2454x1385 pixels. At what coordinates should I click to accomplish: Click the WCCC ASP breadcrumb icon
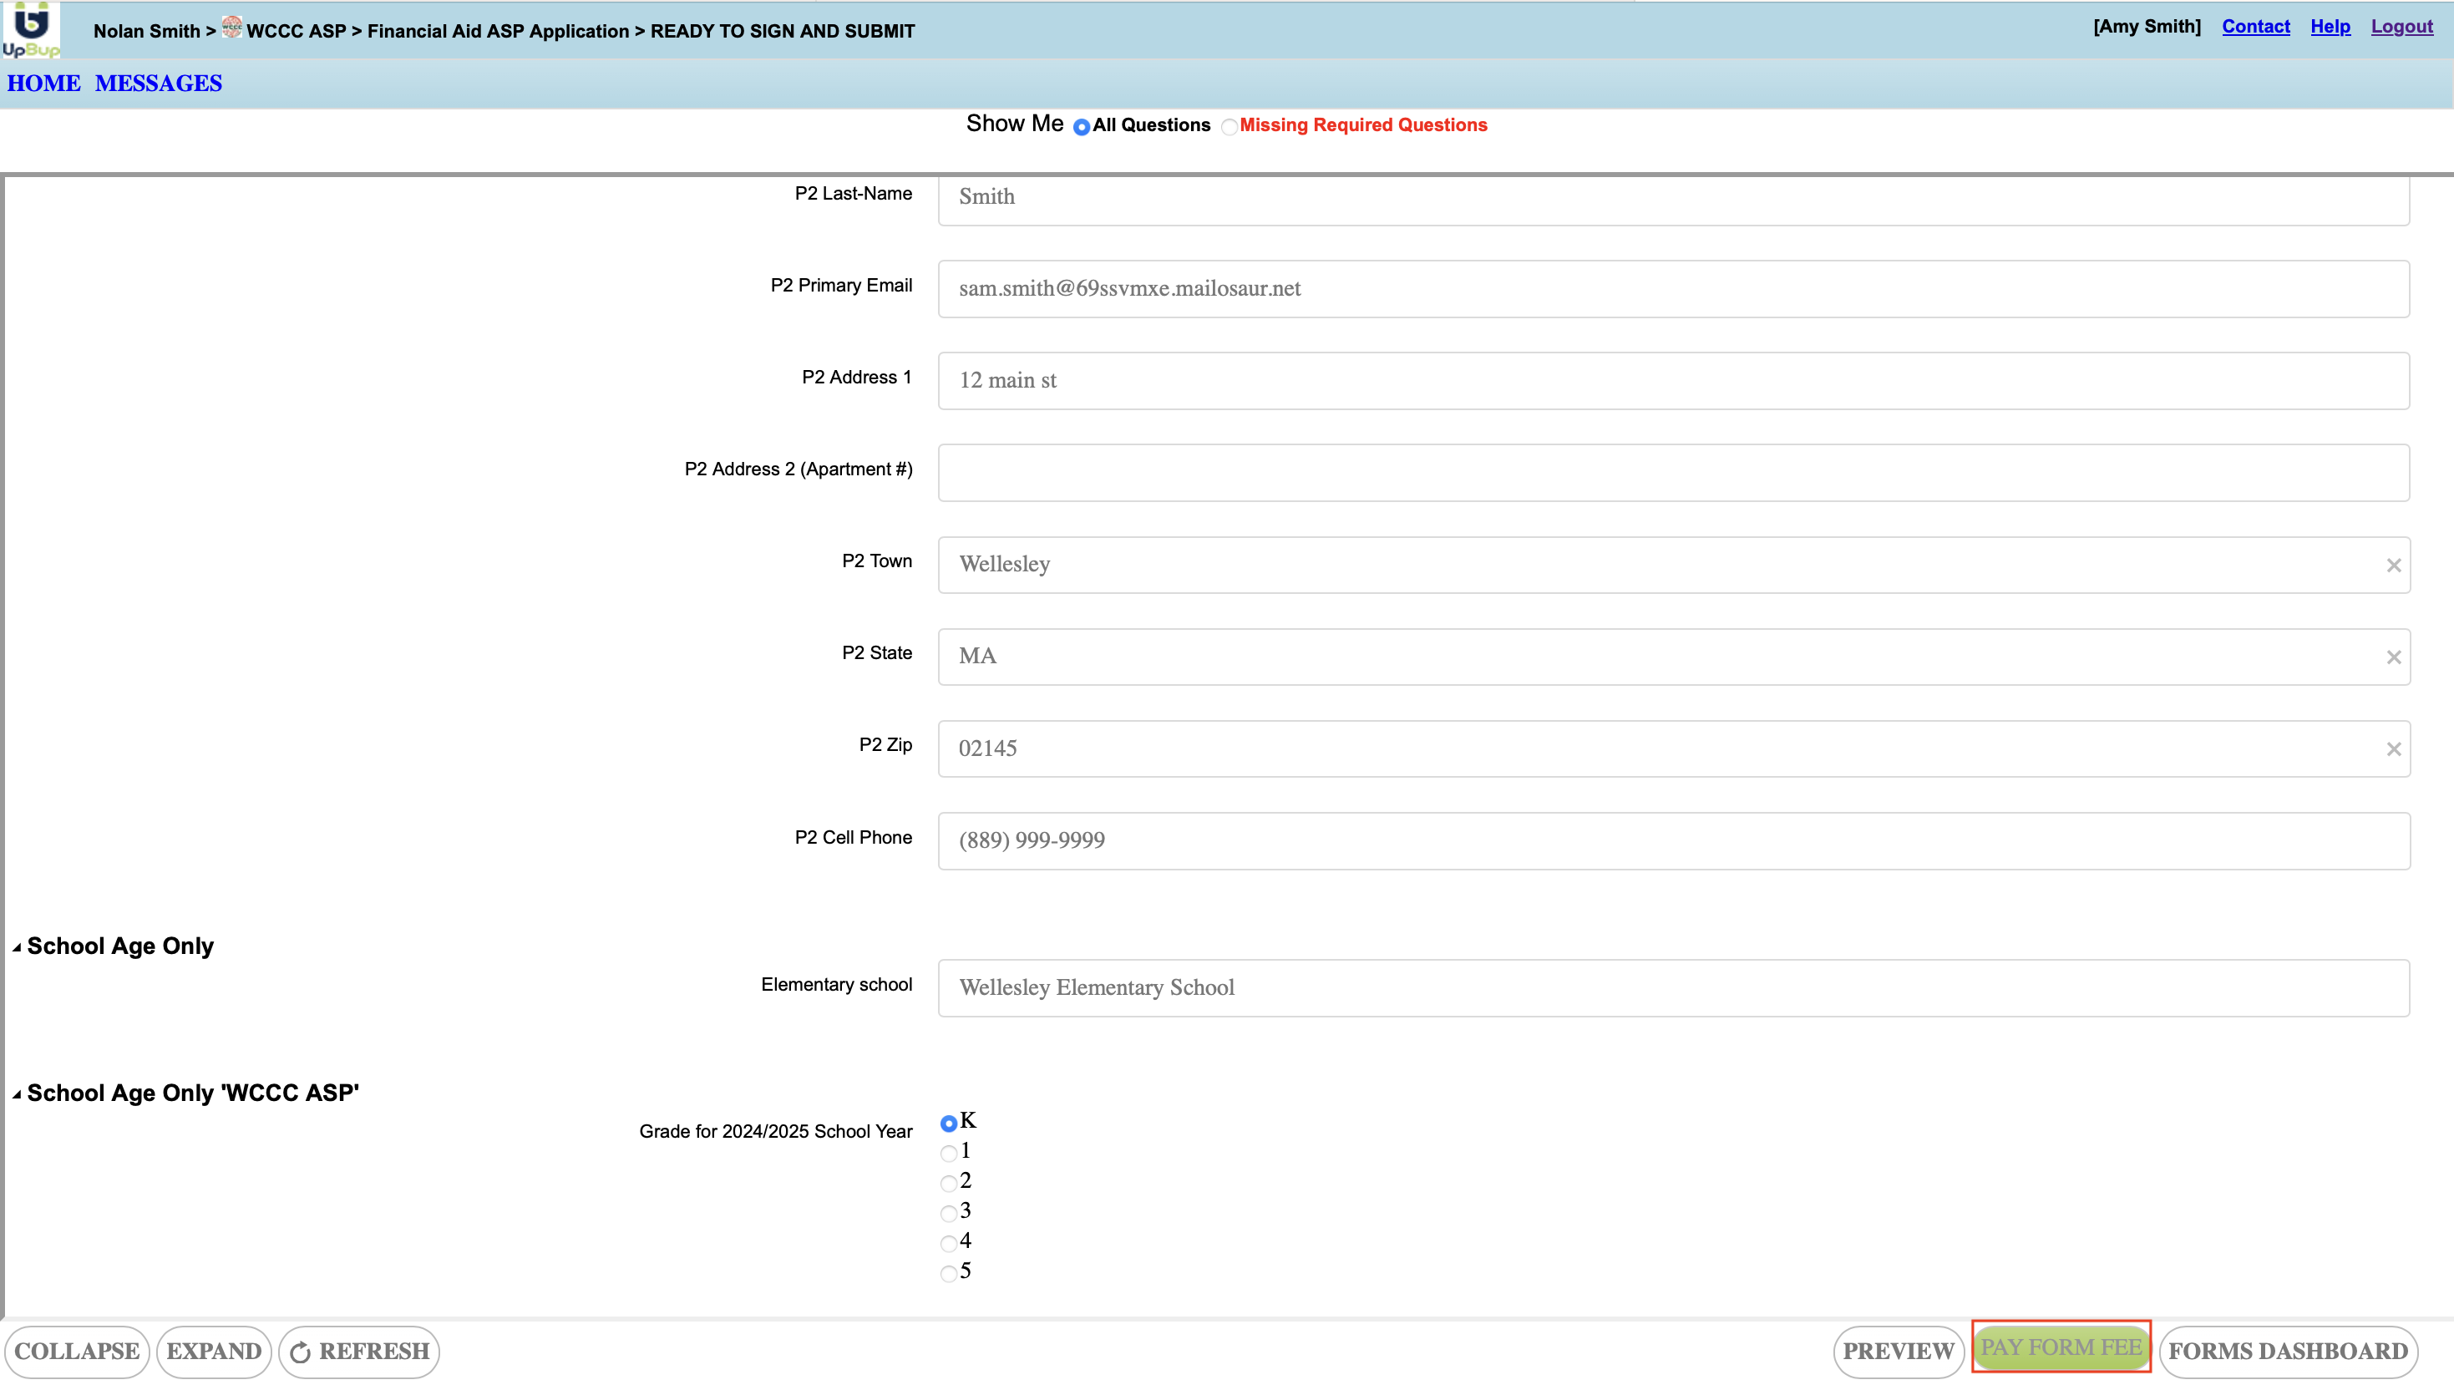coord(231,28)
